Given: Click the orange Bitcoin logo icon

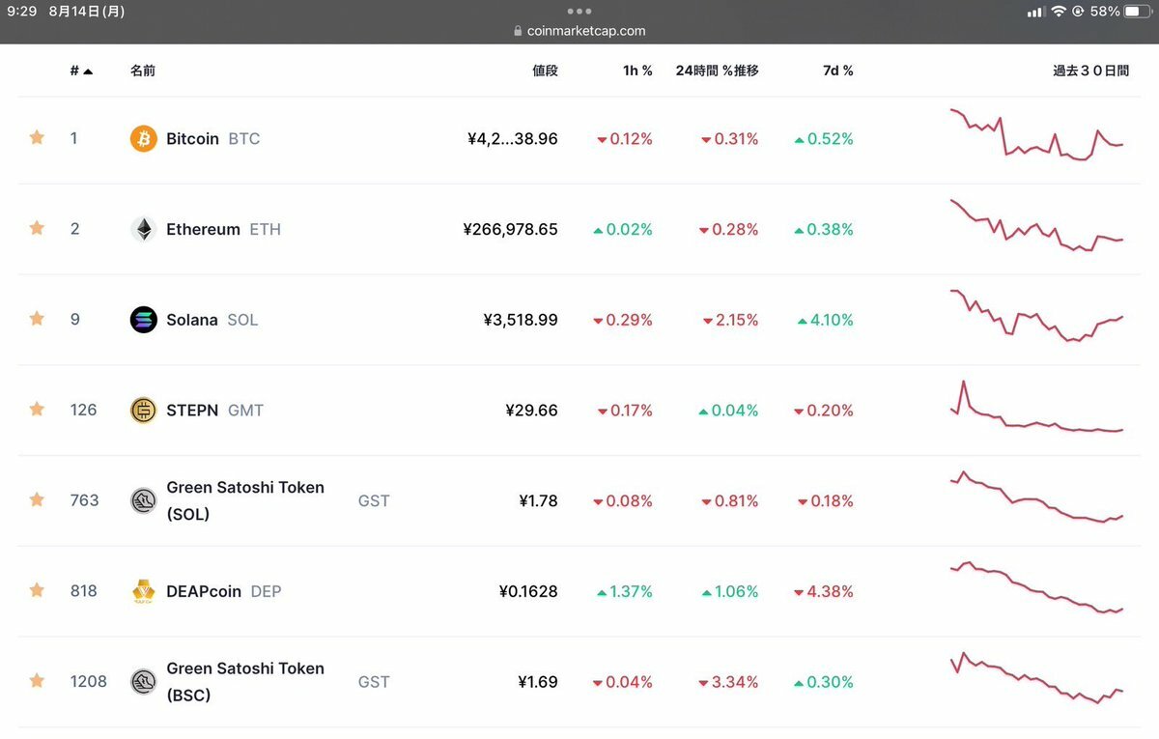Looking at the screenshot, I should [x=143, y=139].
